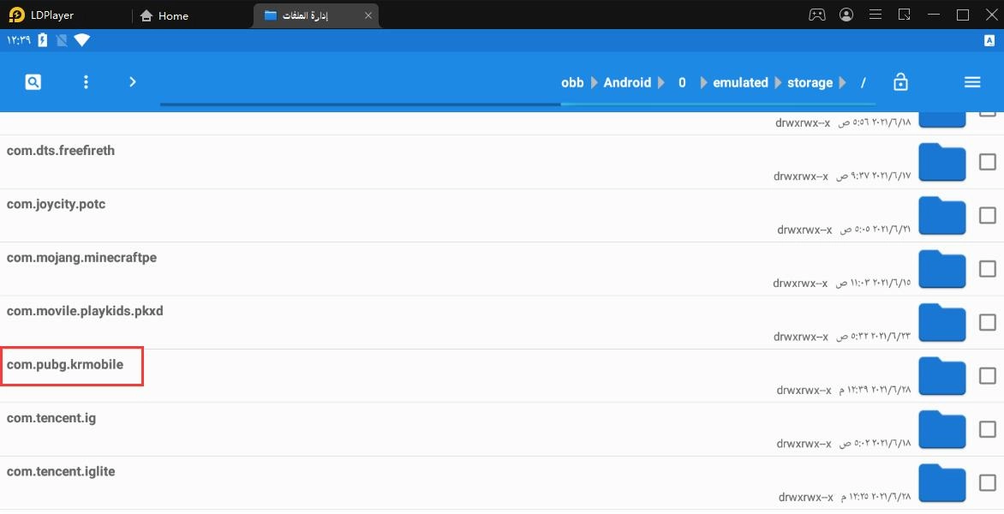This screenshot has height=514, width=1004.
Task: Open the folder named com.joycity.potc
Action: [x=56, y=205]
